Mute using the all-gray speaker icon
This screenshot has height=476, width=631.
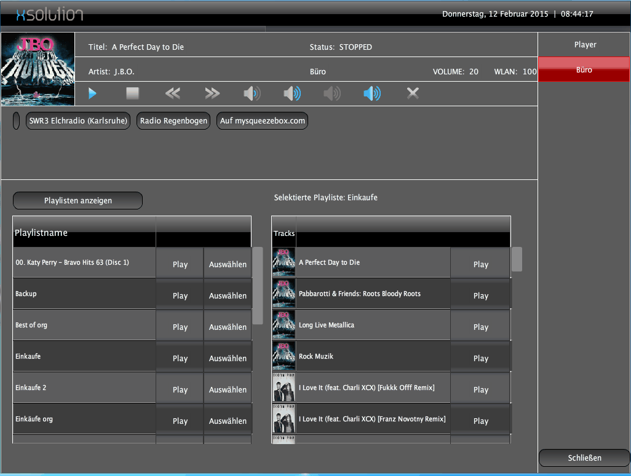(331, 93)
